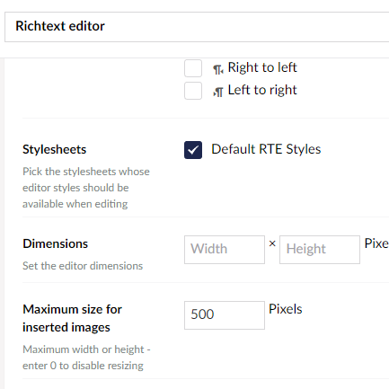
Task: Click the × symbol between Width and Height
Action: [272, 243]
